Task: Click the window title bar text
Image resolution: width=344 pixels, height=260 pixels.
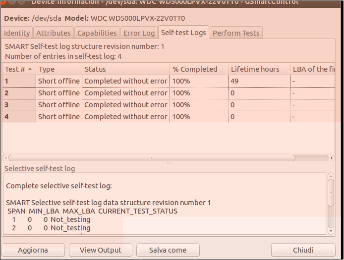Action: pyautogui.click(x=165, y=2)
